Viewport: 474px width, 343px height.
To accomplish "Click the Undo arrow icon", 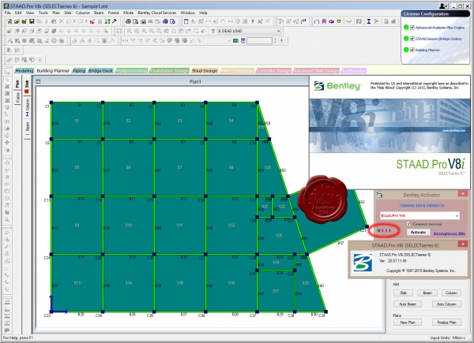I will pos(69,21).
